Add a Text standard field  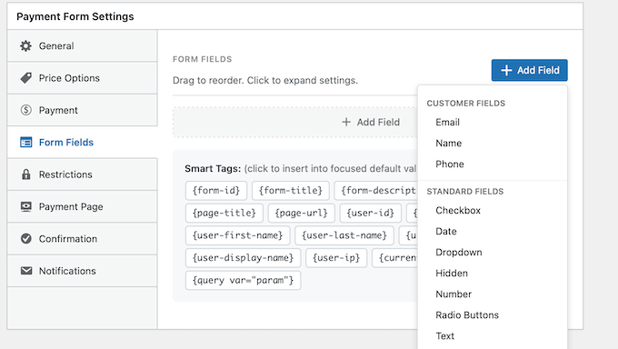444,336
